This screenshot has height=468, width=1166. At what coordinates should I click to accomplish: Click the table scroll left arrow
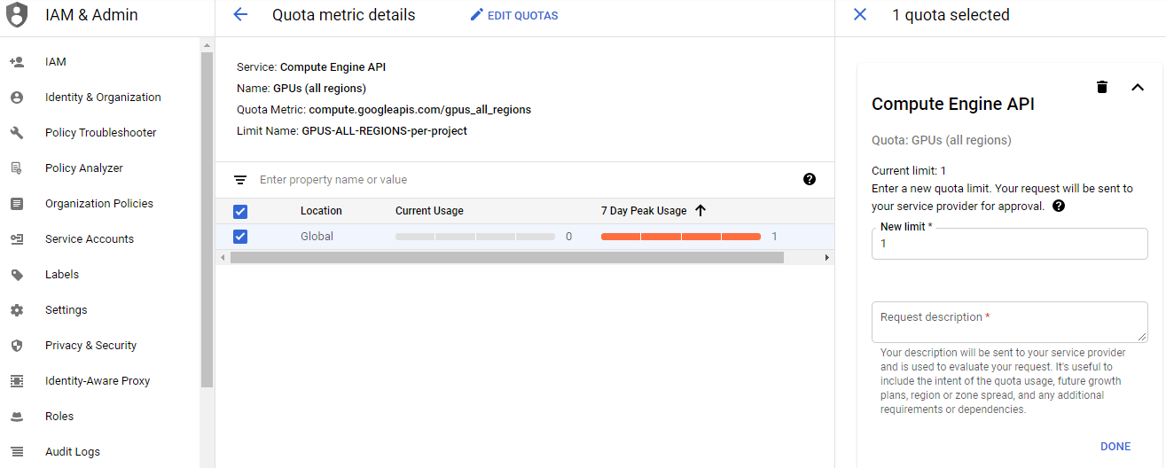(222, 257)
